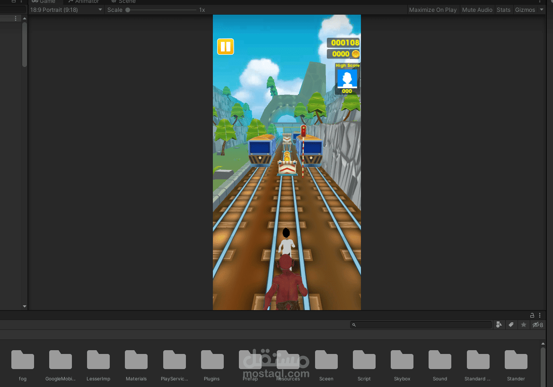Click the left panel vertical scrollbar thumb

(24, 44)
